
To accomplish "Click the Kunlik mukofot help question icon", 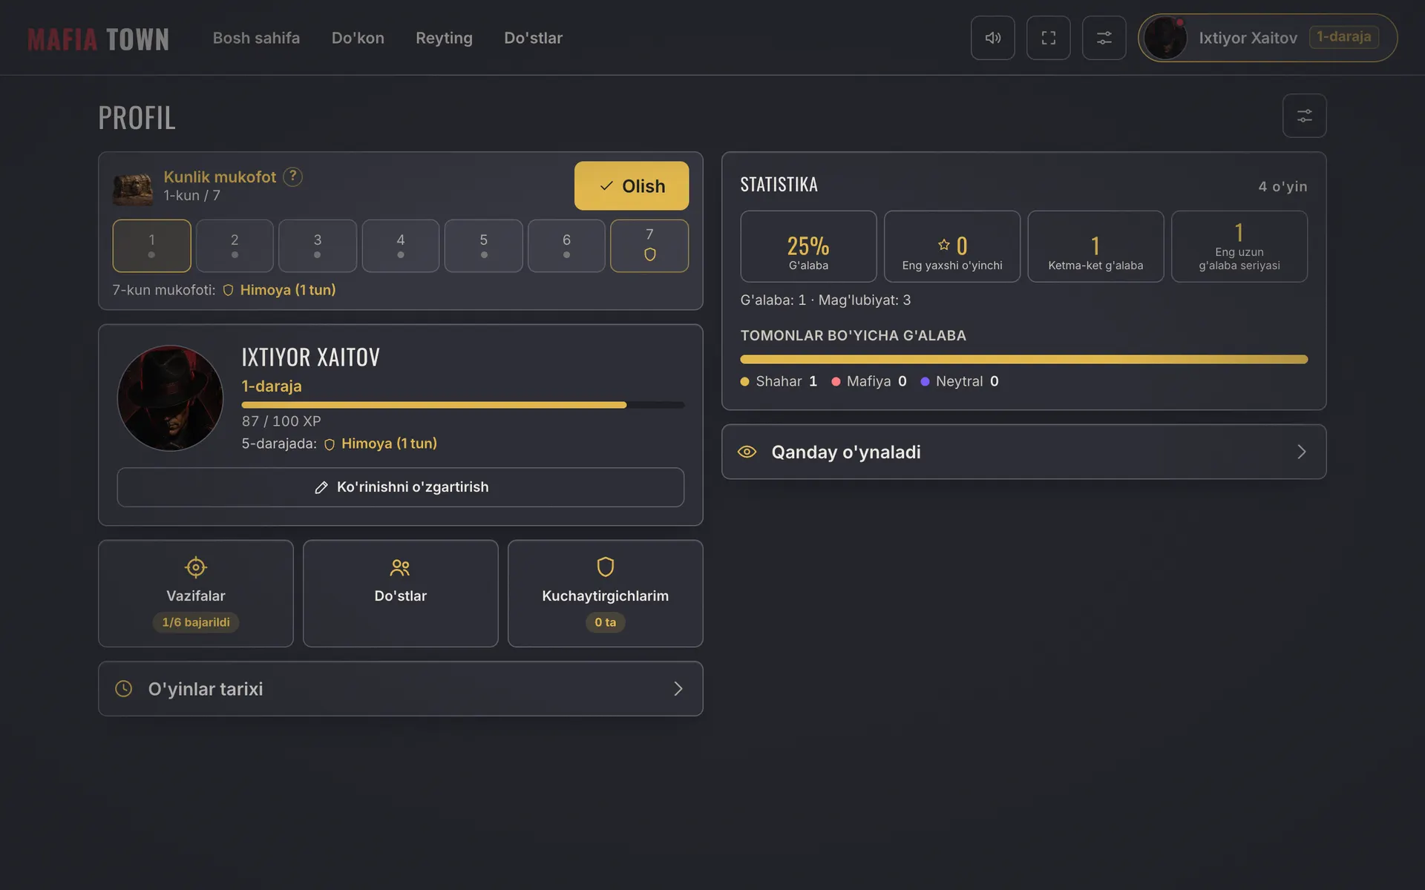I will (292, 177).
